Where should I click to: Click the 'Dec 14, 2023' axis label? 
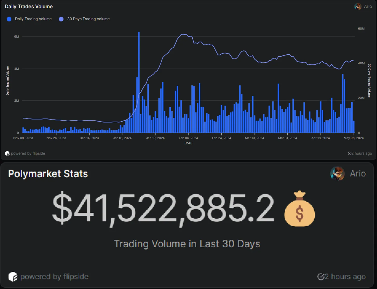coord(89,138)
